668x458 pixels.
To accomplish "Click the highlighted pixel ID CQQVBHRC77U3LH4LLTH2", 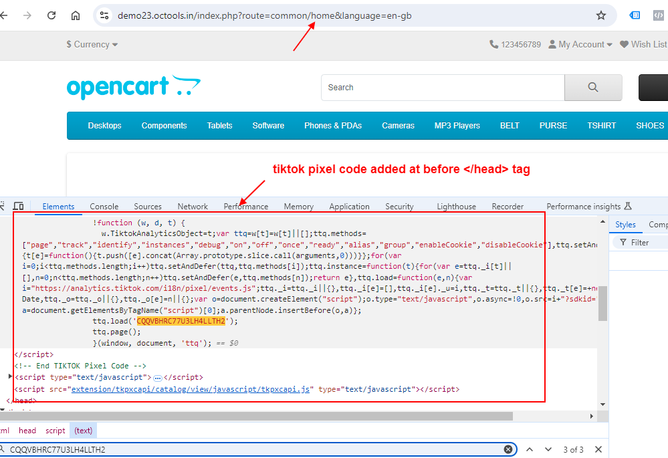I will coord(181,321).
